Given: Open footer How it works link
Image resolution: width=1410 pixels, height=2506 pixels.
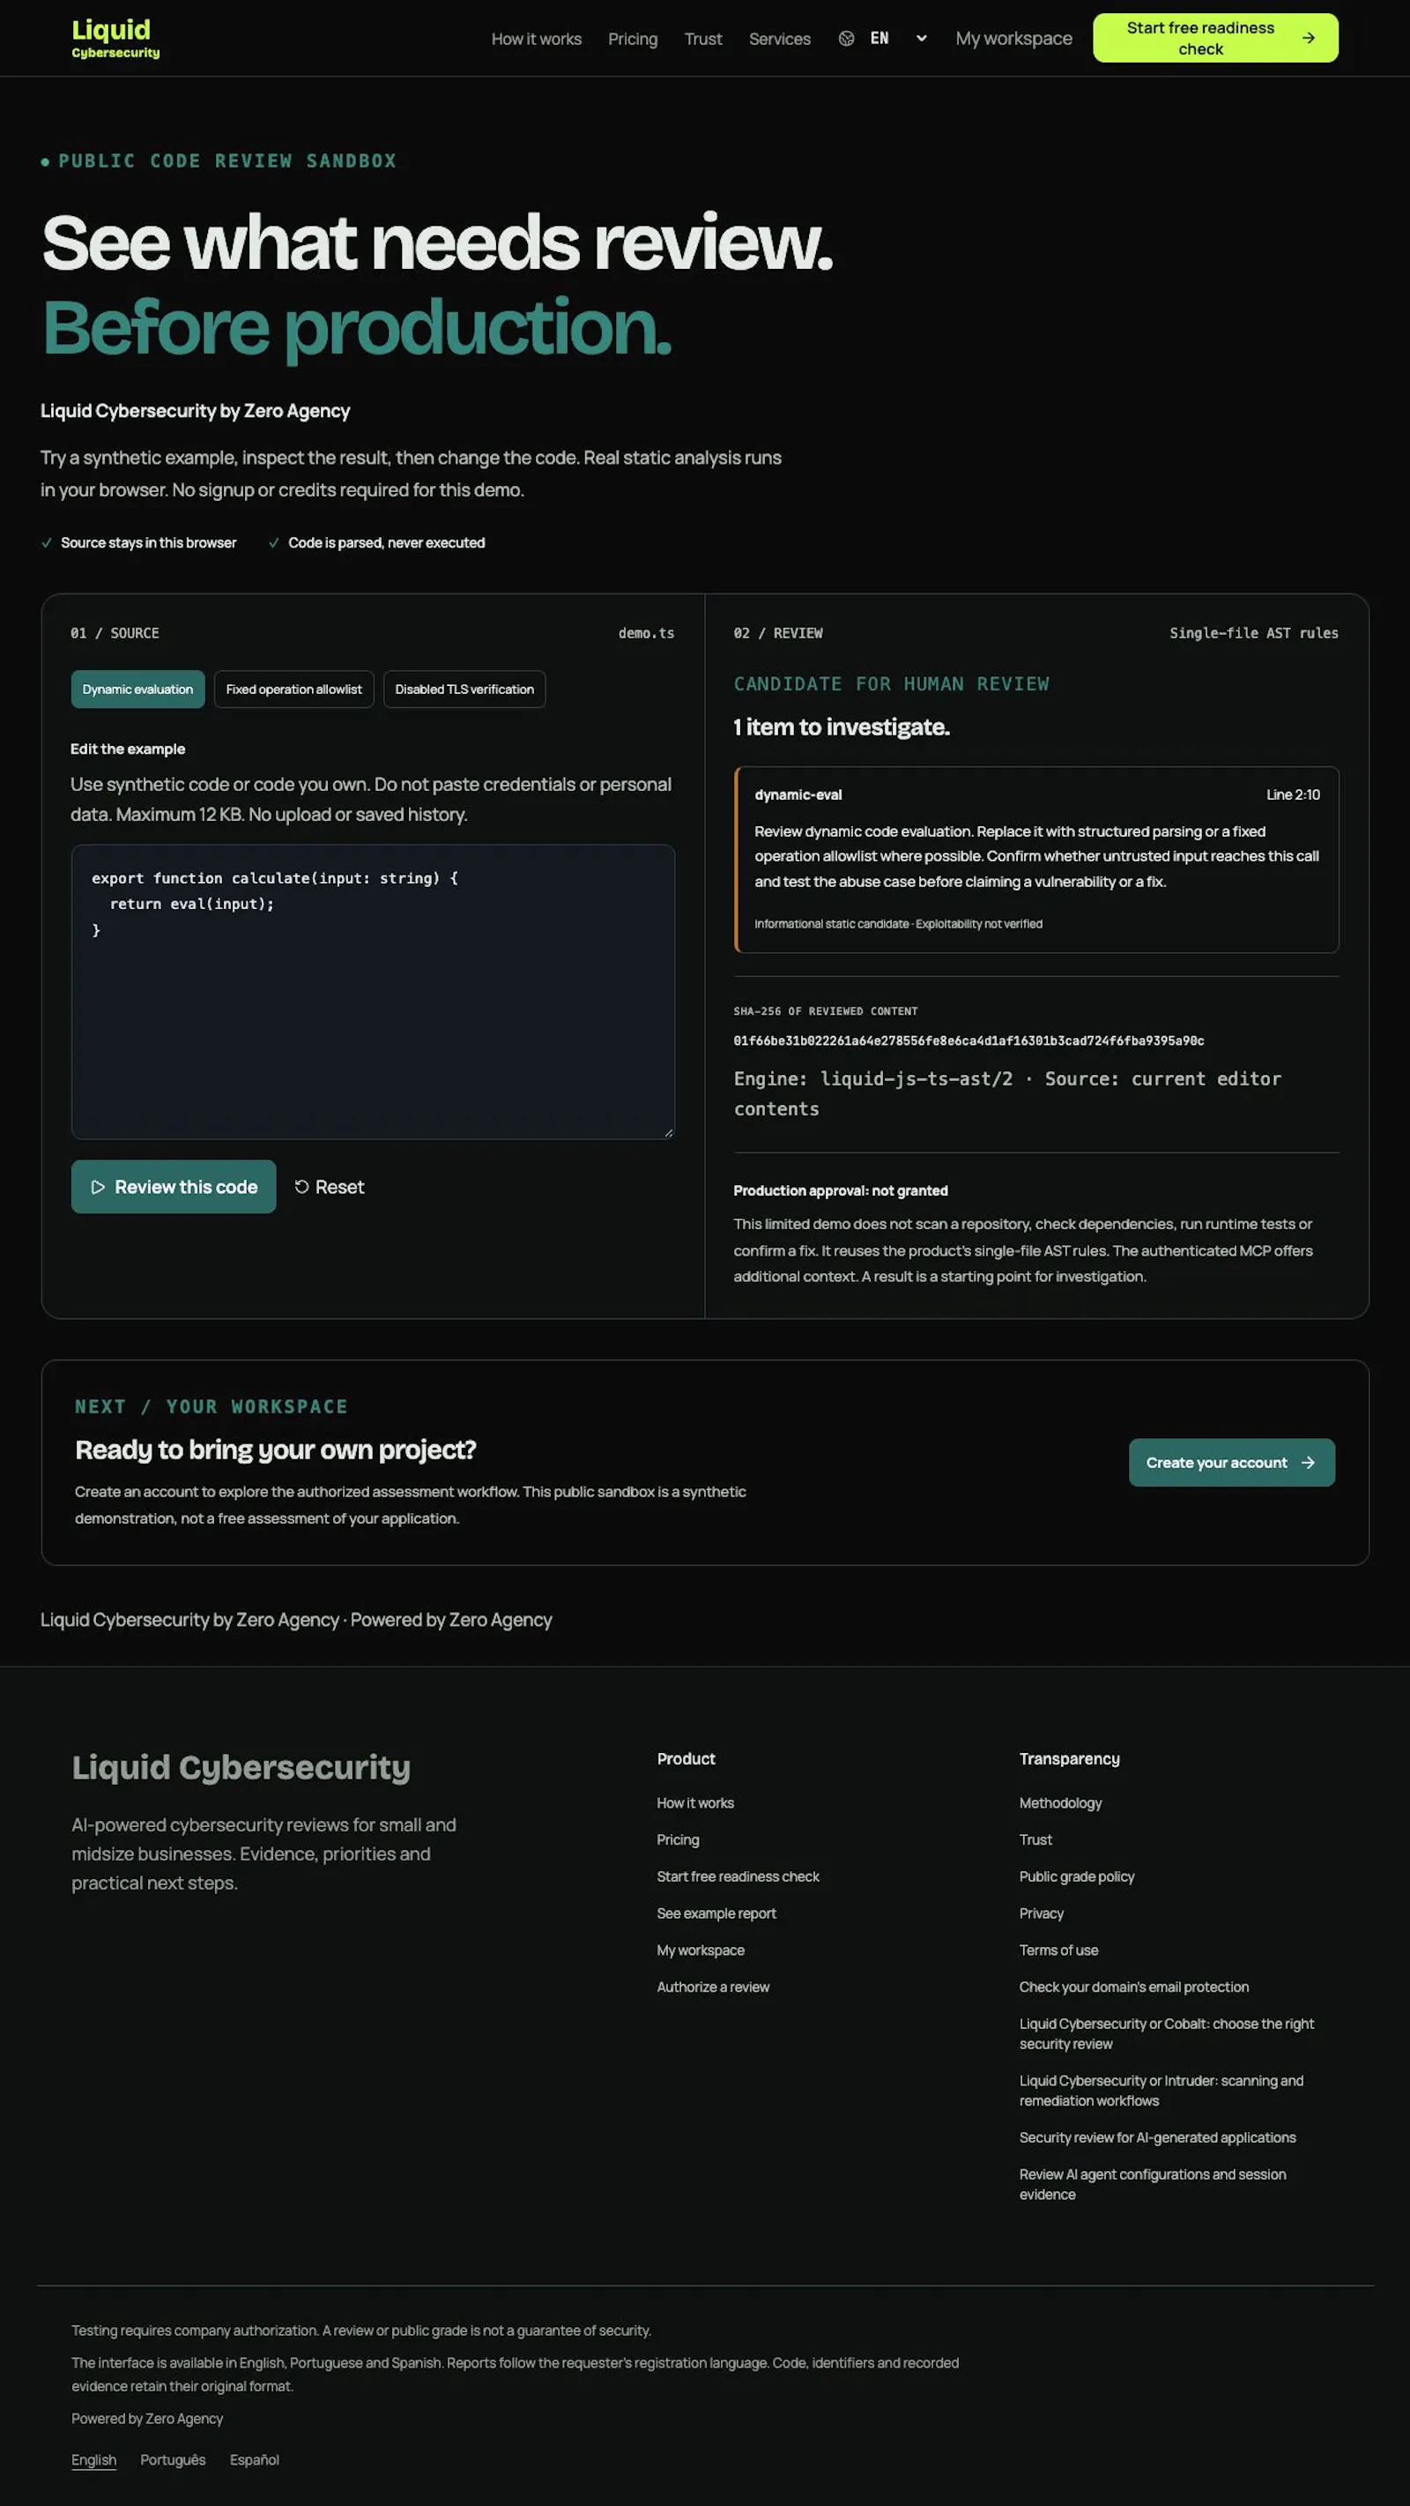Looking at the screenshot, I should (x=695, y=1802).
